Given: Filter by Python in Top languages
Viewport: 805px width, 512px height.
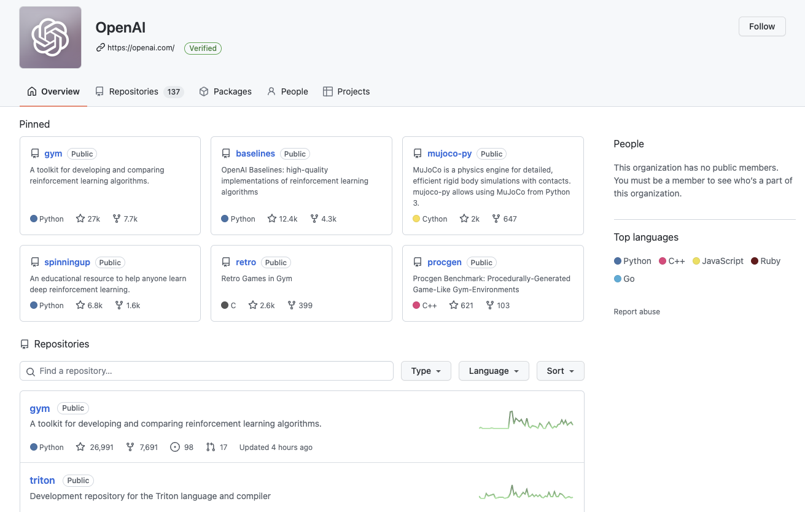Looking at the screenshot, I should click(632, 261).
